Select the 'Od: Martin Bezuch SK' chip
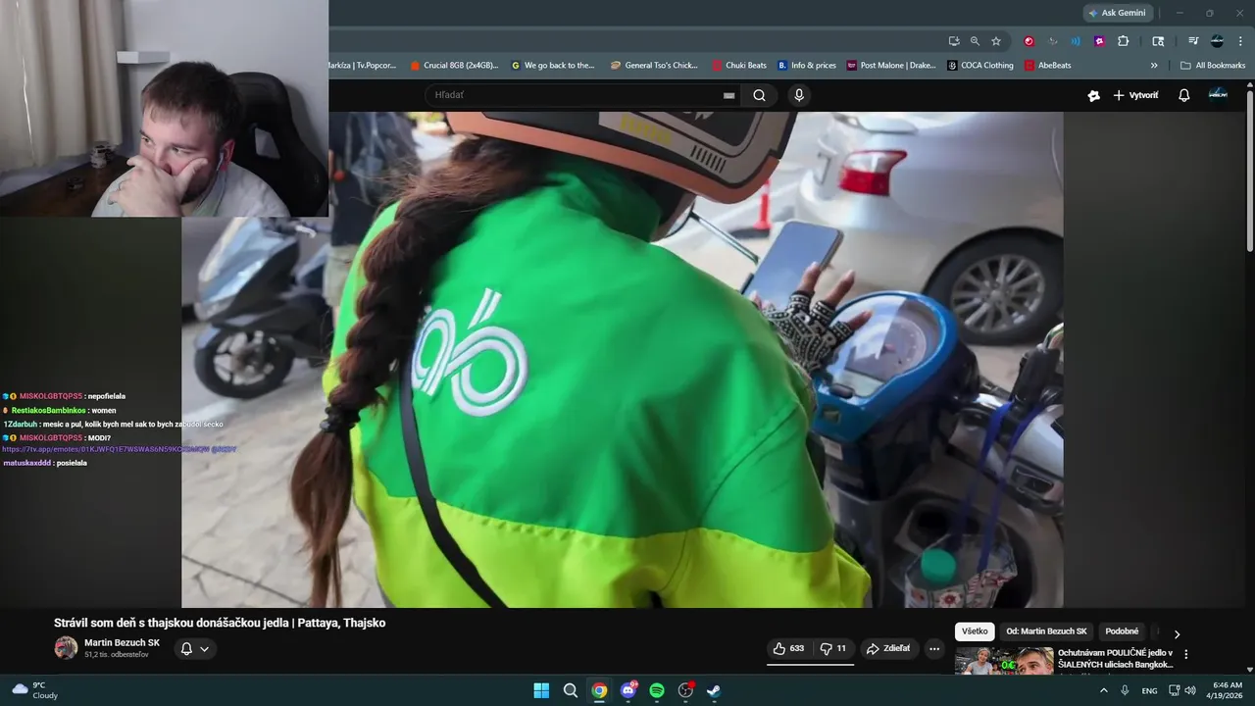The image size is (1255, 706). [x=1046, y=631]
